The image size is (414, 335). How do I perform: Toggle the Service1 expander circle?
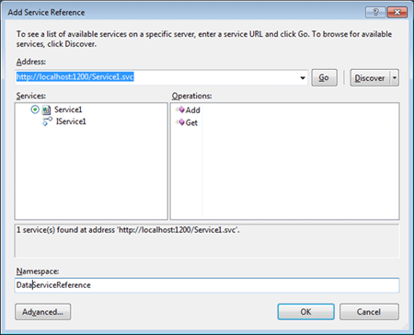click(35, 110)
